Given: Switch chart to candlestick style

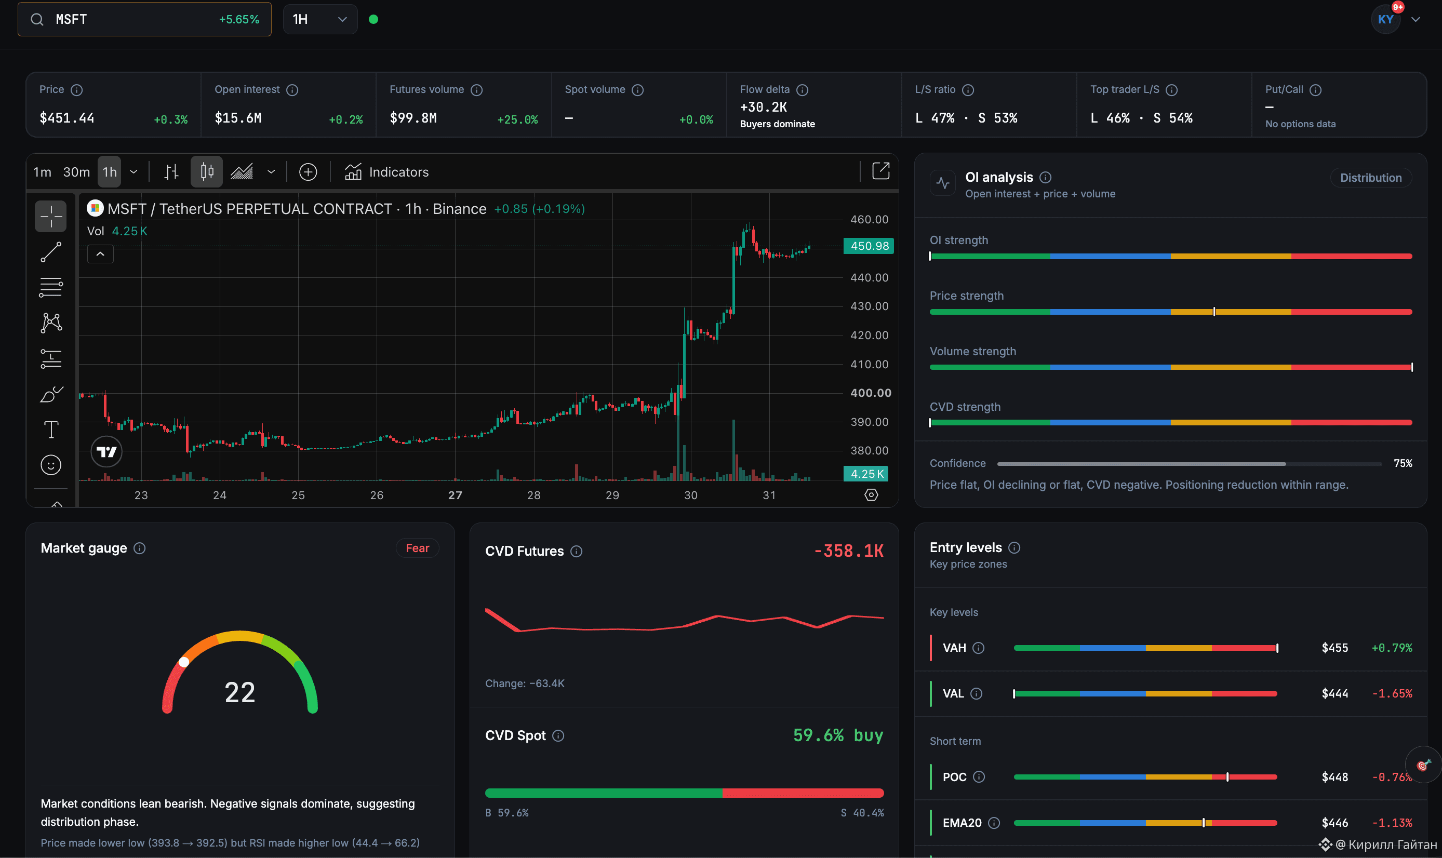Looking at the screenshot, I should point(206,172).
